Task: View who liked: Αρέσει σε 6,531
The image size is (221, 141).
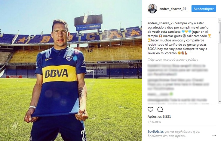Action: [x=159, y=116]
